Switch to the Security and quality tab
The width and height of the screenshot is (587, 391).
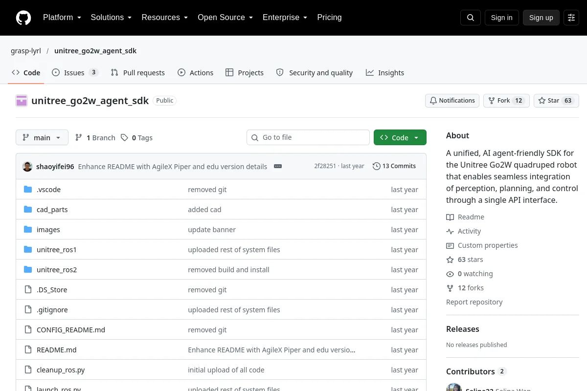pyautogui.click(x=315, y=73)
